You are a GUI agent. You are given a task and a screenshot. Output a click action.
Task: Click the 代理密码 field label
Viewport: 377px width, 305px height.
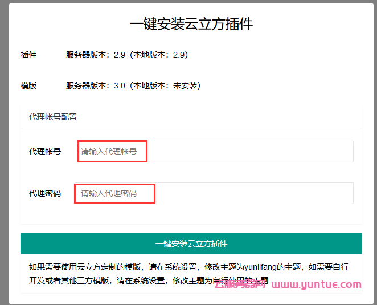[x=45, y=193]
